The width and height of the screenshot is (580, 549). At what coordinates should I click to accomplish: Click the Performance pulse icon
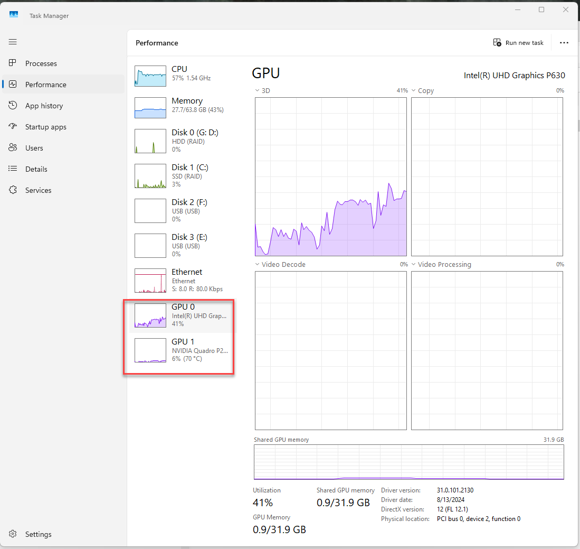[x=13, y=84]
